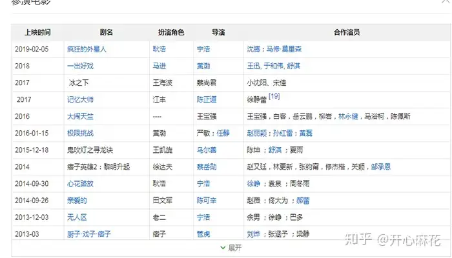Open the 心花路放 movie link
Screen dimensions: 452x258
pyautogui.click(x=80, y=184)
